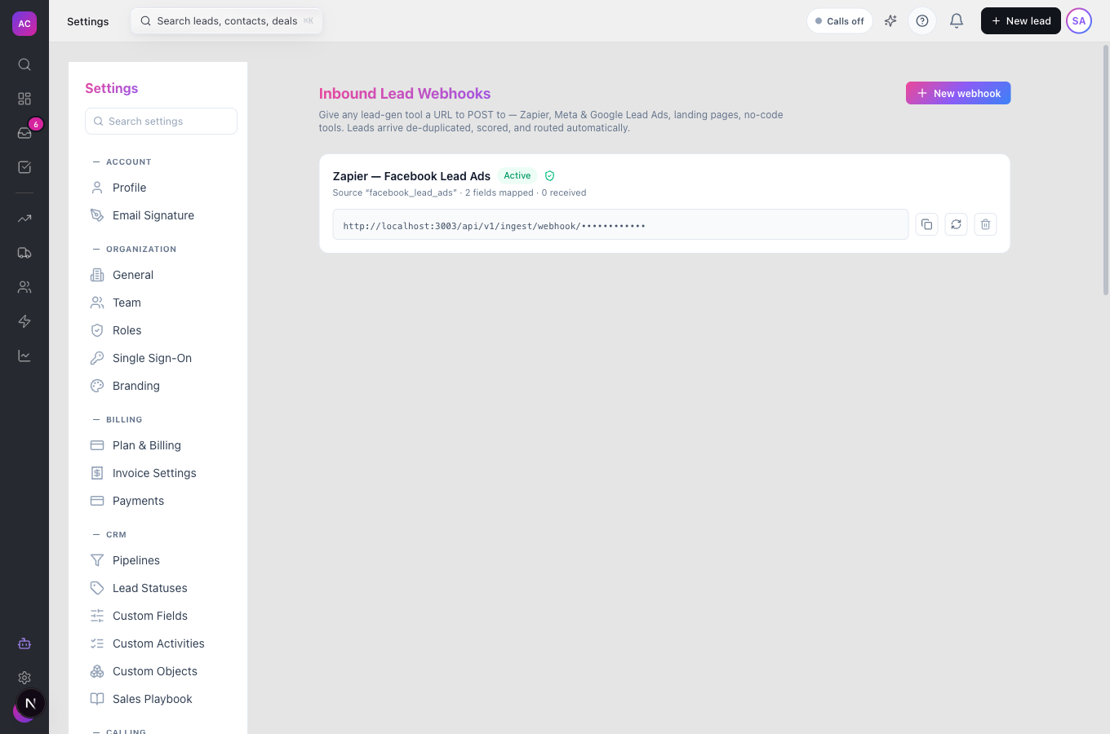Open the robot assistant icon in left rail

click(24, 643)
